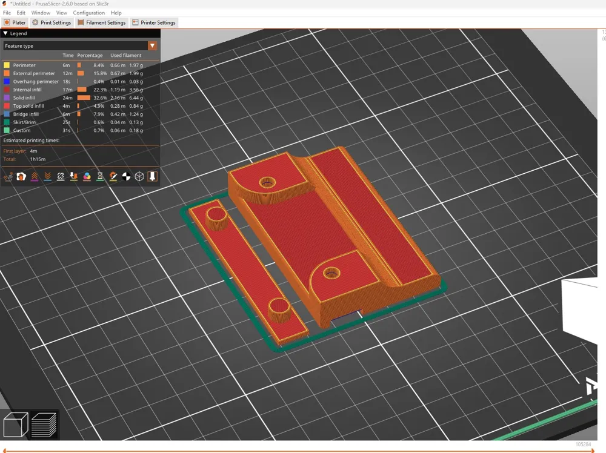Toggle Retractions visibility (upward chevrons icon)
606x453 pixels.
[35, 176]
